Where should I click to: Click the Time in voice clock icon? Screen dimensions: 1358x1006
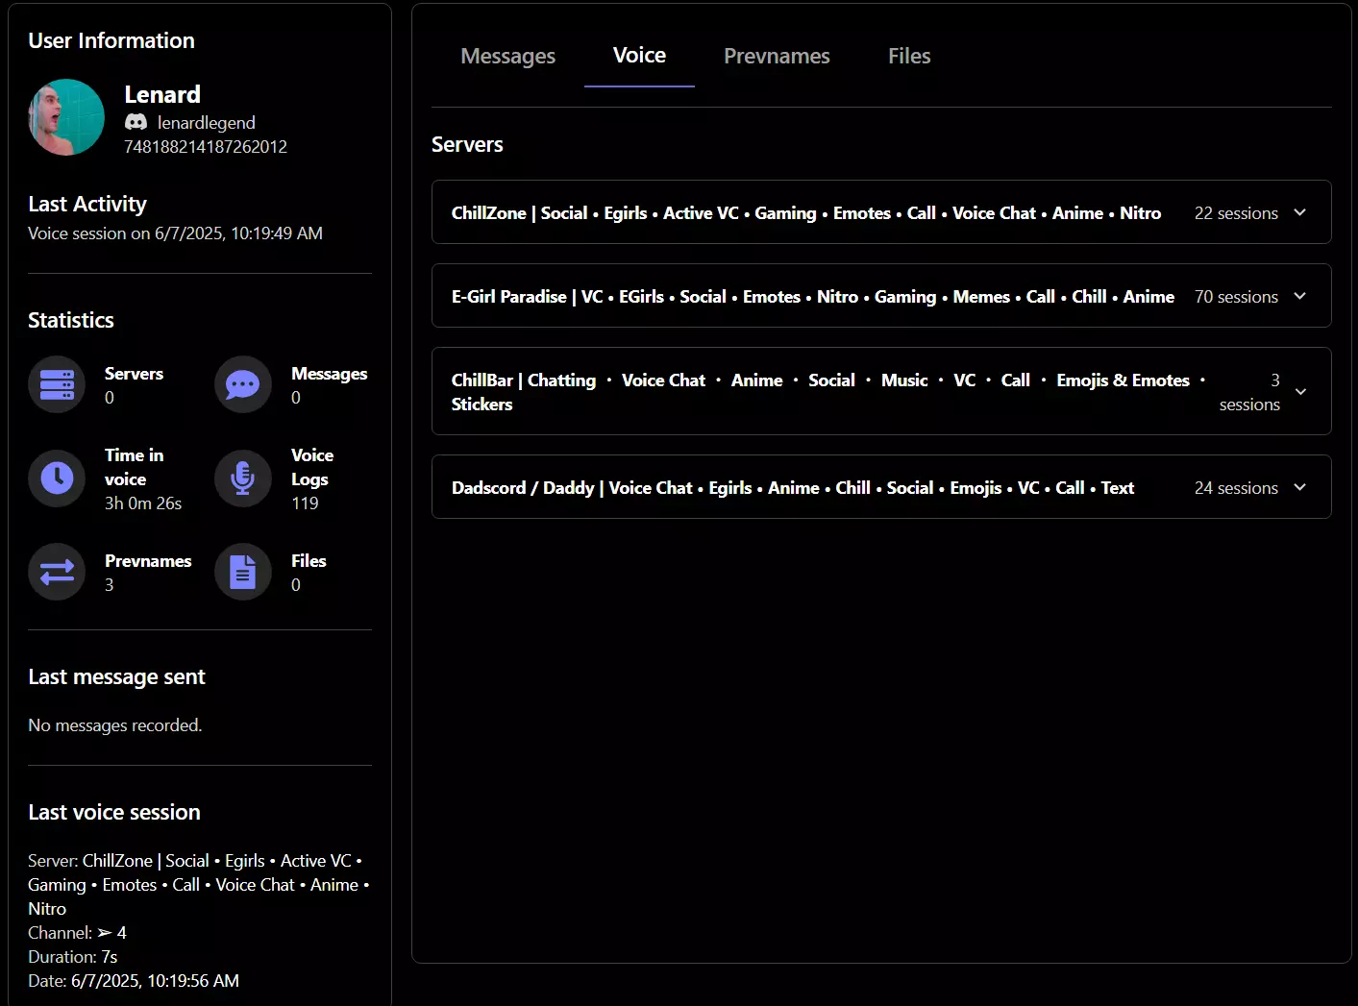coord(57,478)
